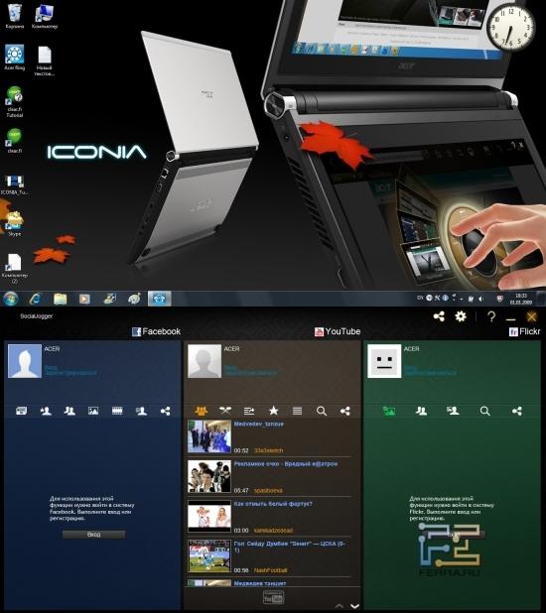Switch to the Facebook header tab
The height and width of the screenshot is (613, 546).
click(156, 331)
